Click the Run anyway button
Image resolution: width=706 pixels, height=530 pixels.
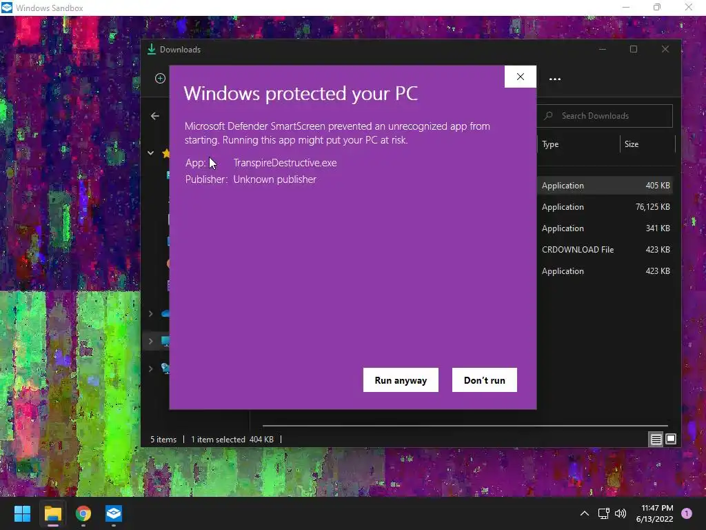click(401, 380)
